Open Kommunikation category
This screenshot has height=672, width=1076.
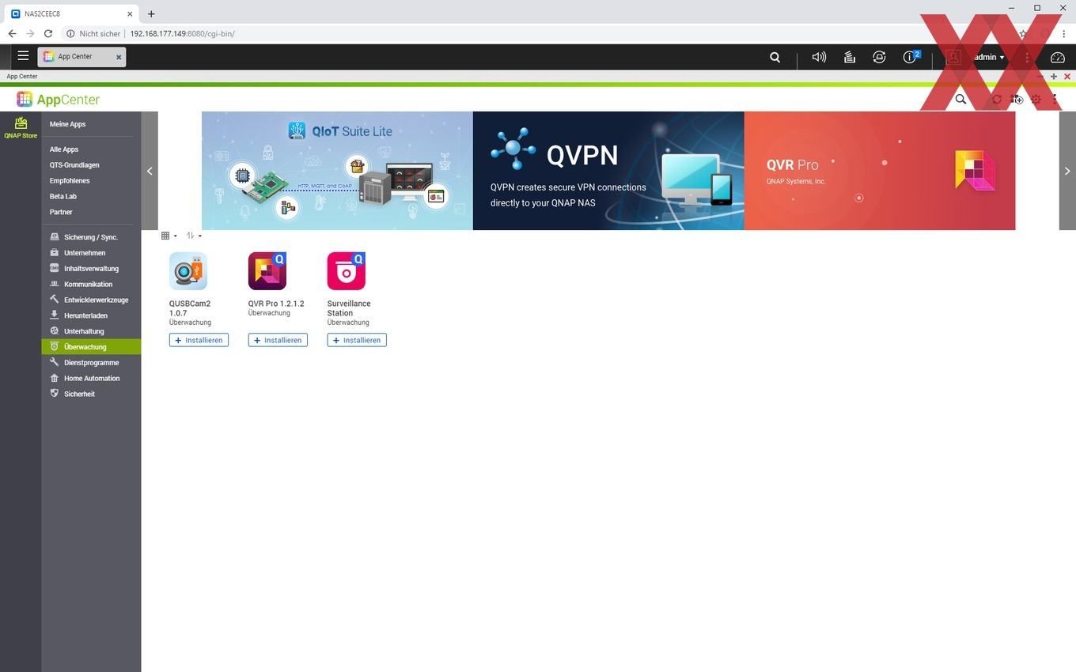tap(91, 285)
